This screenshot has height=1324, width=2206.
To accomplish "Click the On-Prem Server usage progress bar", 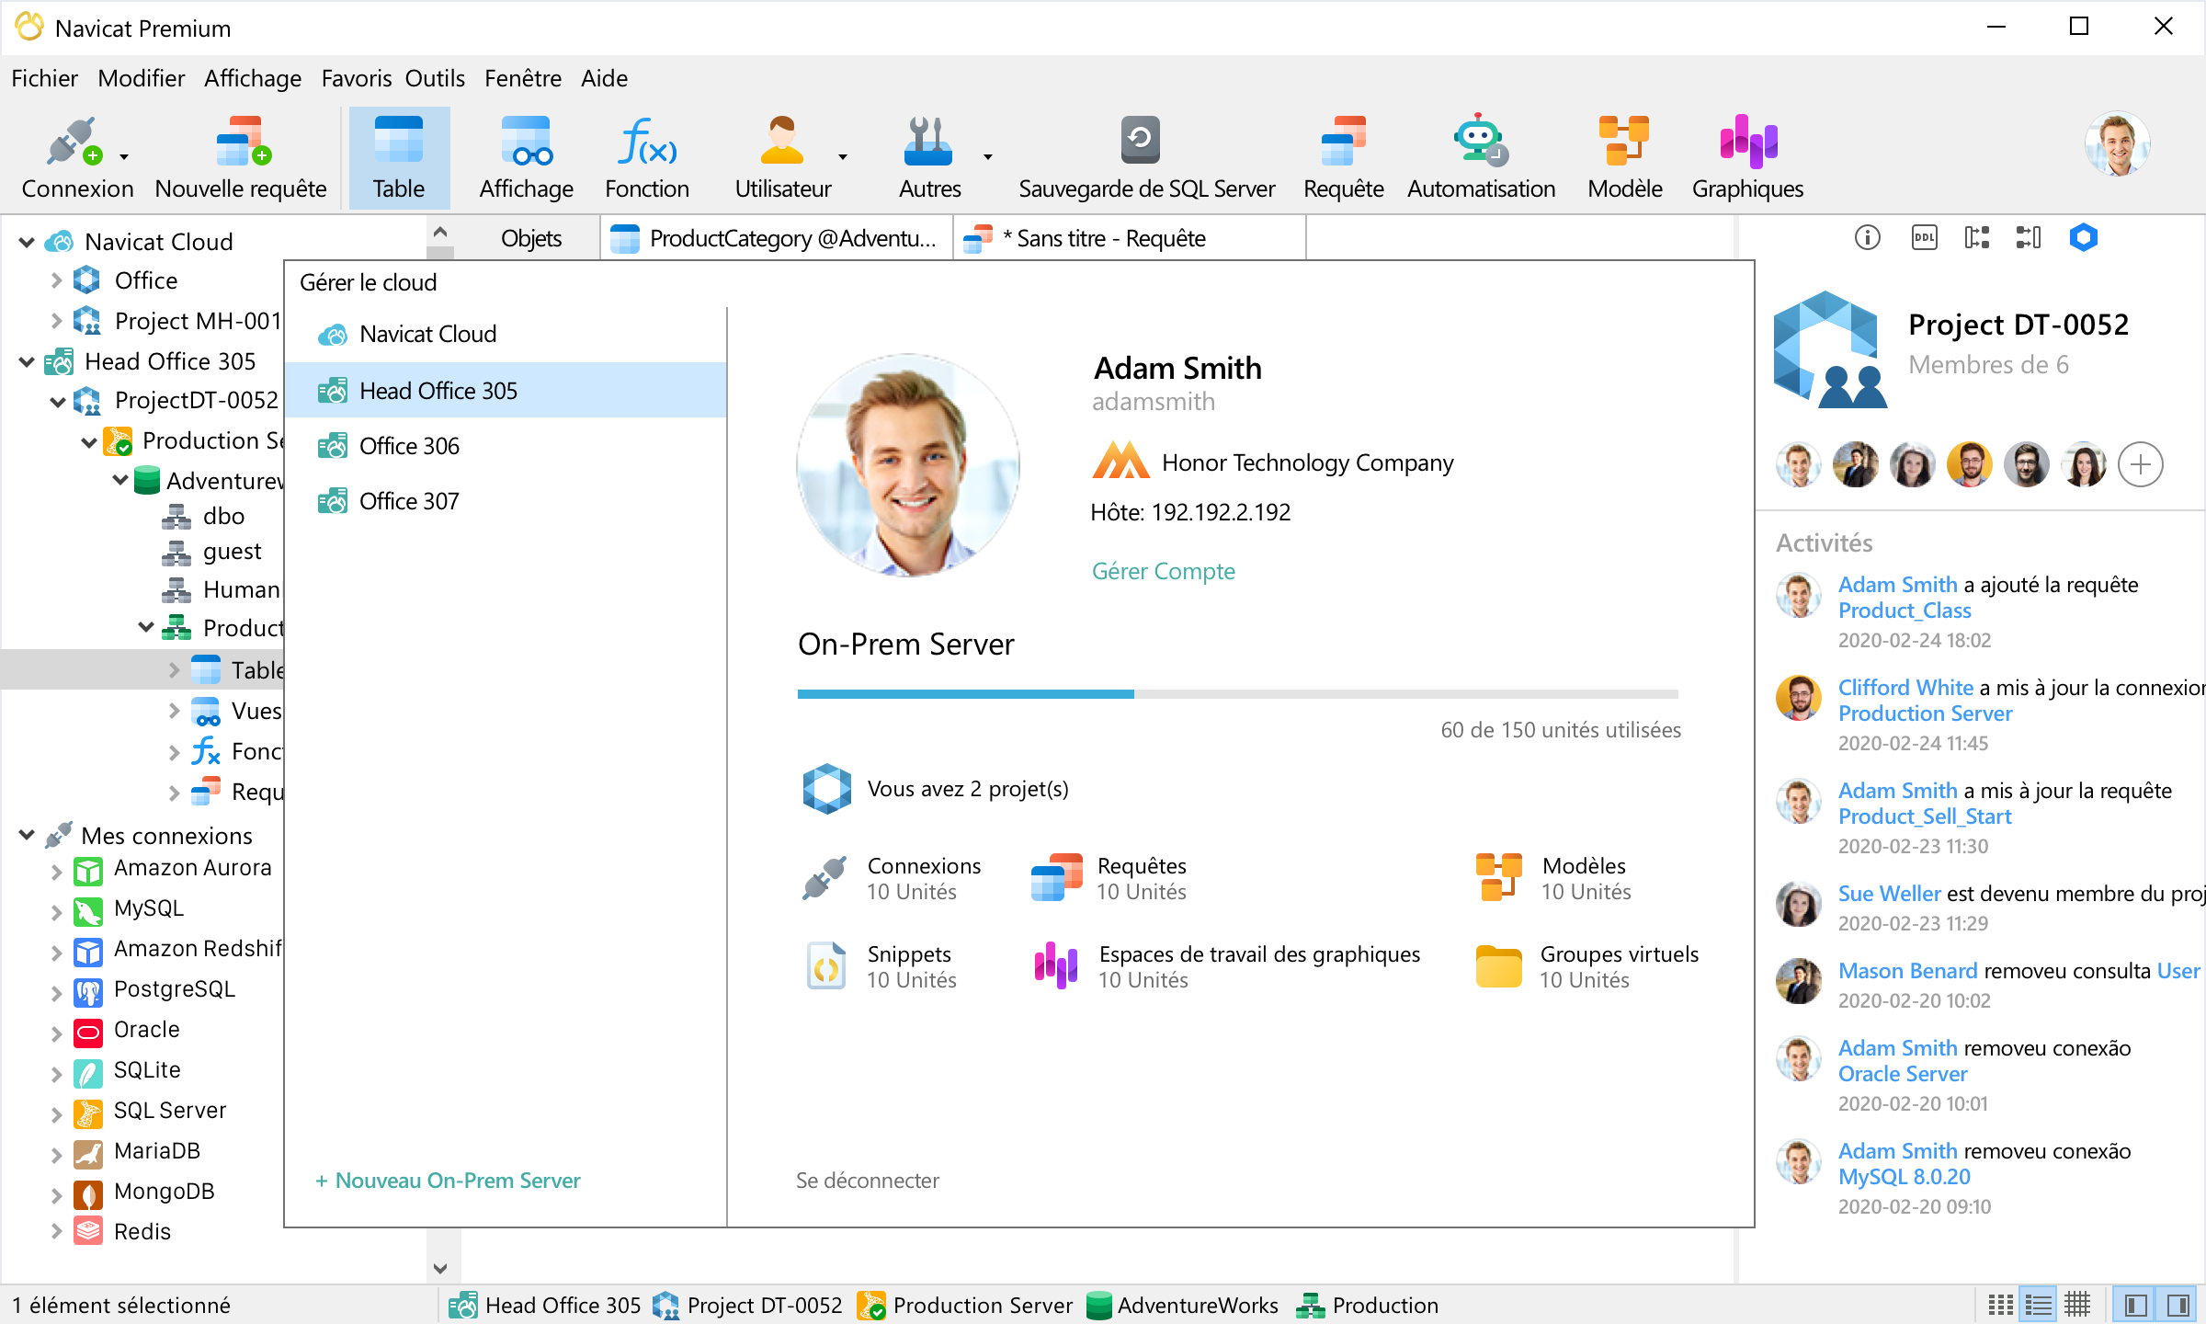I will coord(1237,694).
